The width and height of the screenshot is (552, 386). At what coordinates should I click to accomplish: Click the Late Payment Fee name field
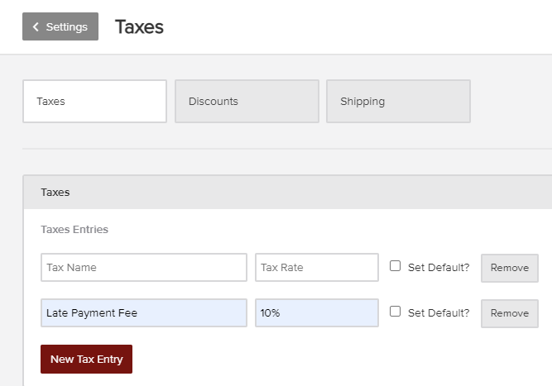(x=144, y=313)
